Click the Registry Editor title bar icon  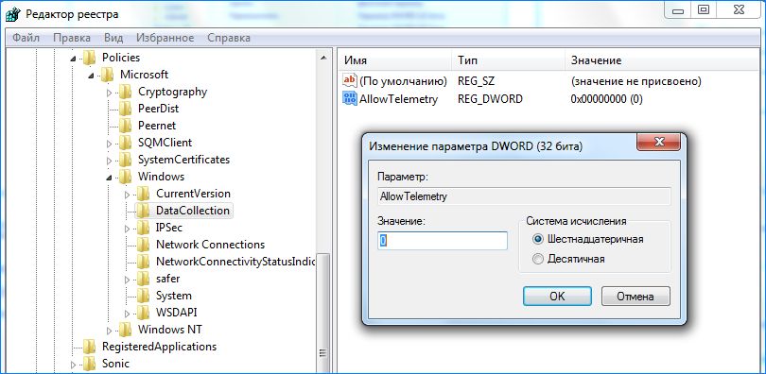click(x=11, y=14)
